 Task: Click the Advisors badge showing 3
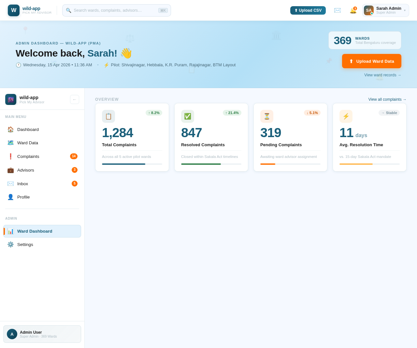(75, 170)
